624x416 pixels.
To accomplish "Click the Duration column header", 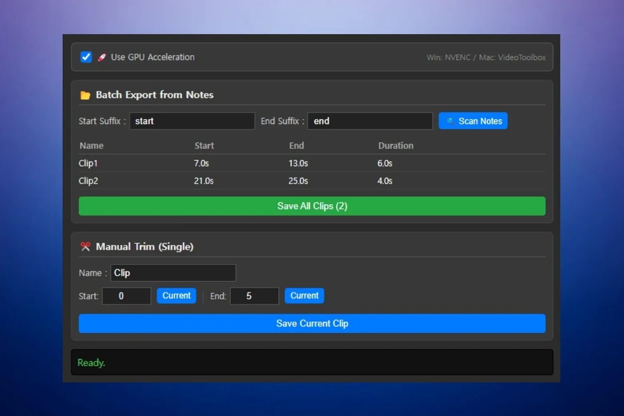I will point(396,146).
